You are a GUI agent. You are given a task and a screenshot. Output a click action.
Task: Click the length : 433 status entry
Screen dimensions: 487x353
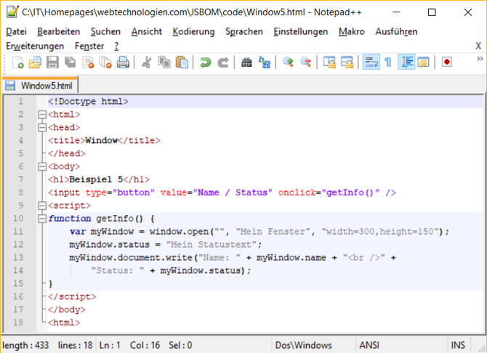[25, 345]
